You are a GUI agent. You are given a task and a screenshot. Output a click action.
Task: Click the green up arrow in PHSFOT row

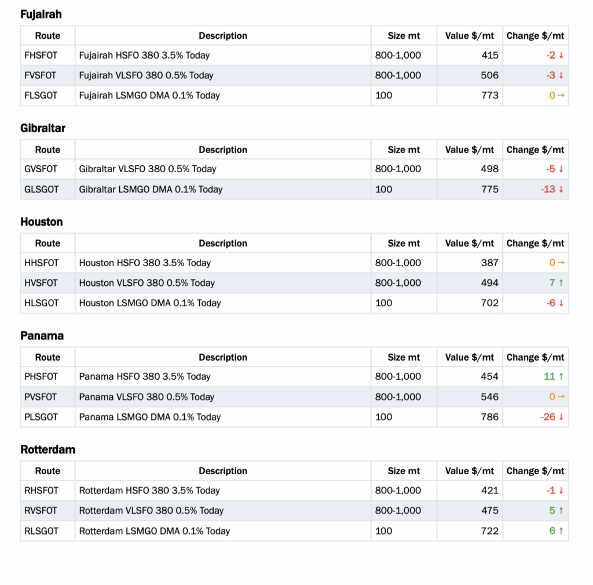[x=561, y=377]
